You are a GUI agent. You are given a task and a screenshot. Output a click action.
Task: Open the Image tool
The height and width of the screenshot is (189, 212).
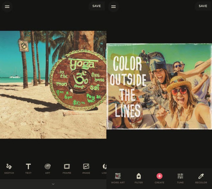tap(86, 168)
